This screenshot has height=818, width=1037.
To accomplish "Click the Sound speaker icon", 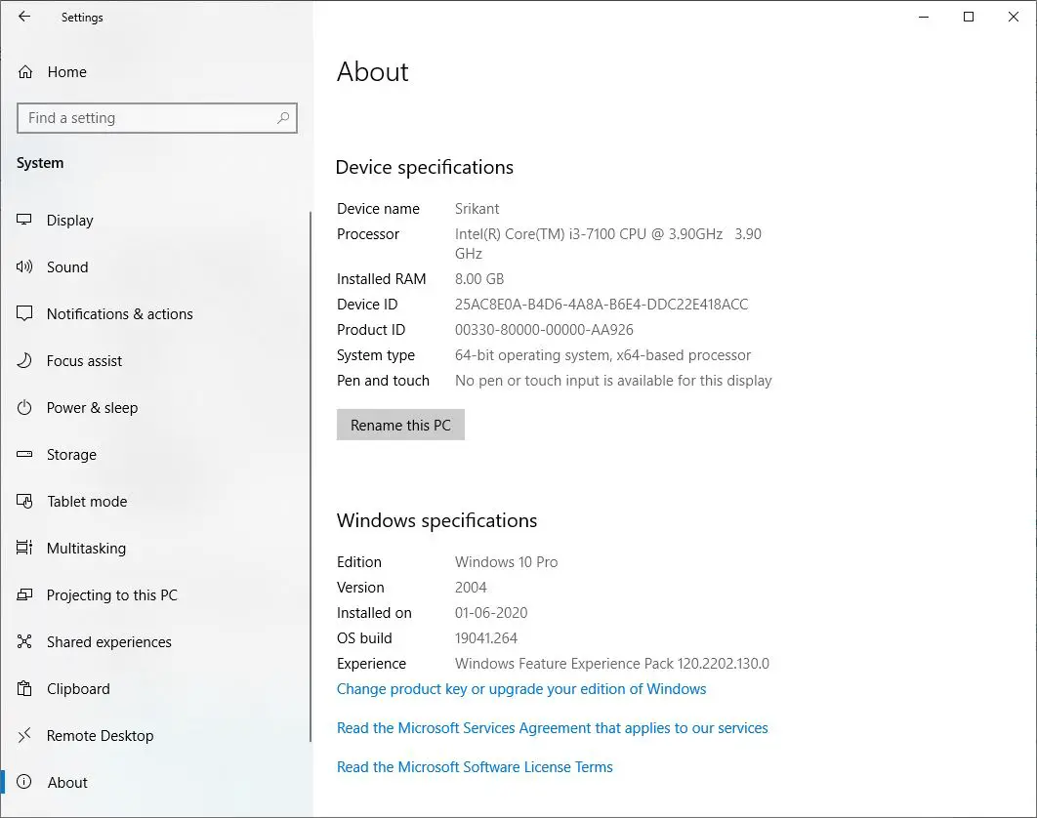I will pyautogui.click(x=24, y=266).
